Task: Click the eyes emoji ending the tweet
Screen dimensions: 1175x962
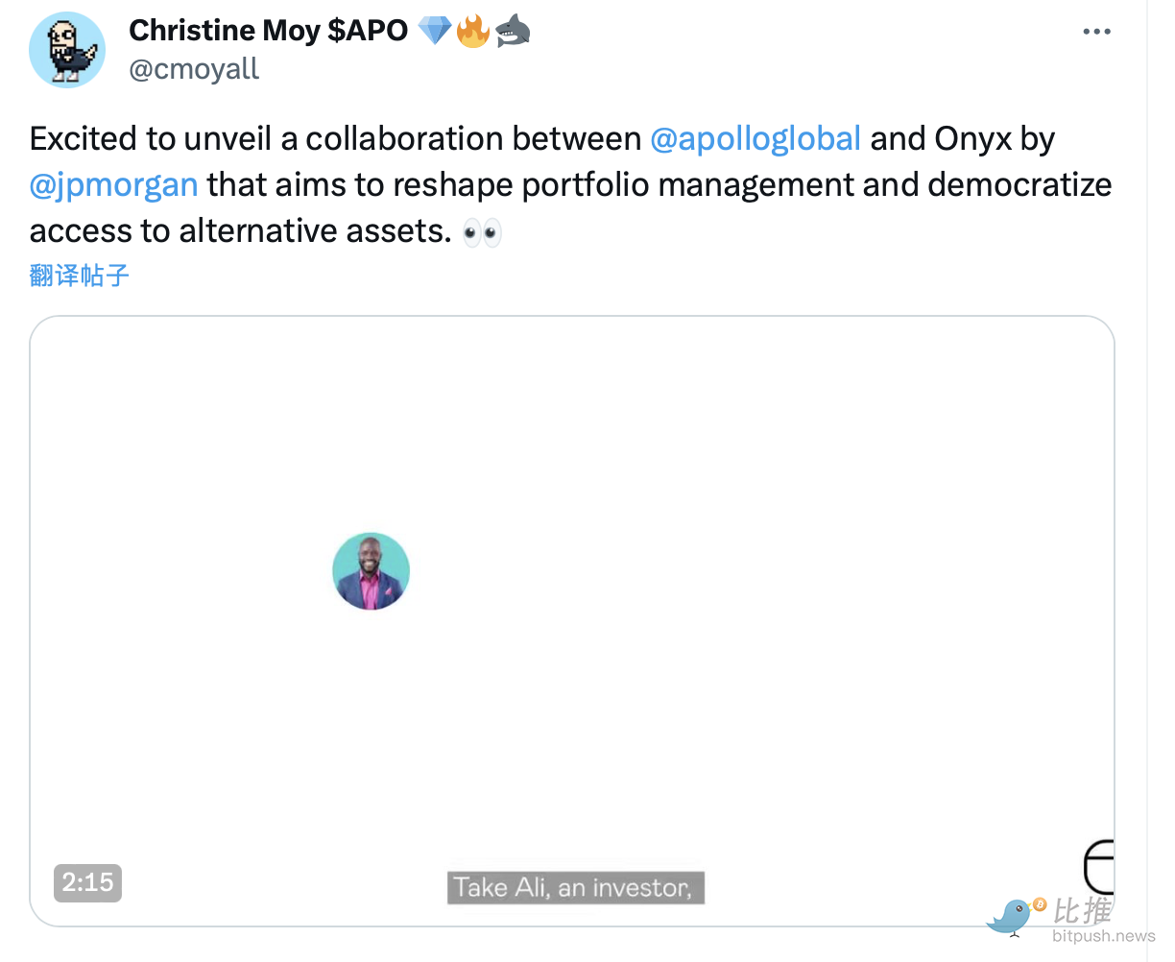Action: pos(482,232)
